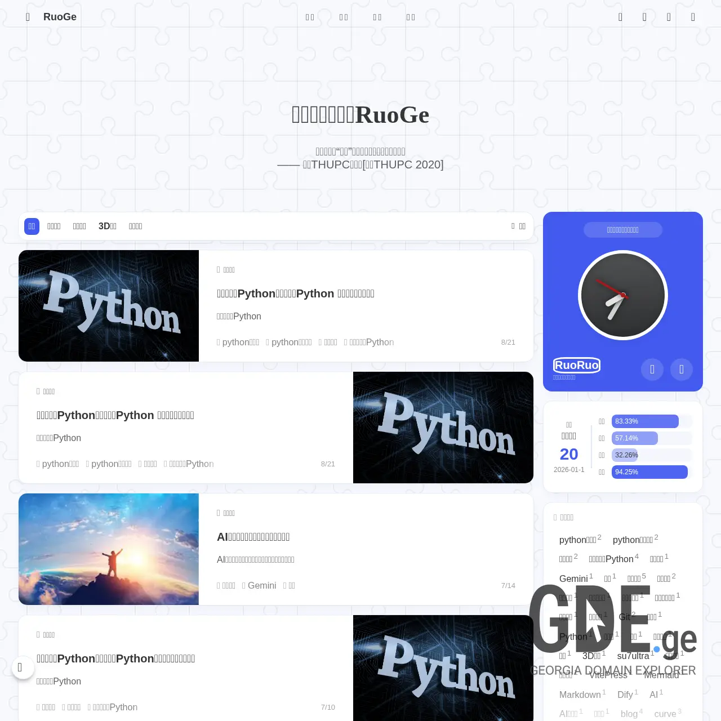
Task: Click the rightmost icon in the top navbar
Action: [x=693, y=17]
